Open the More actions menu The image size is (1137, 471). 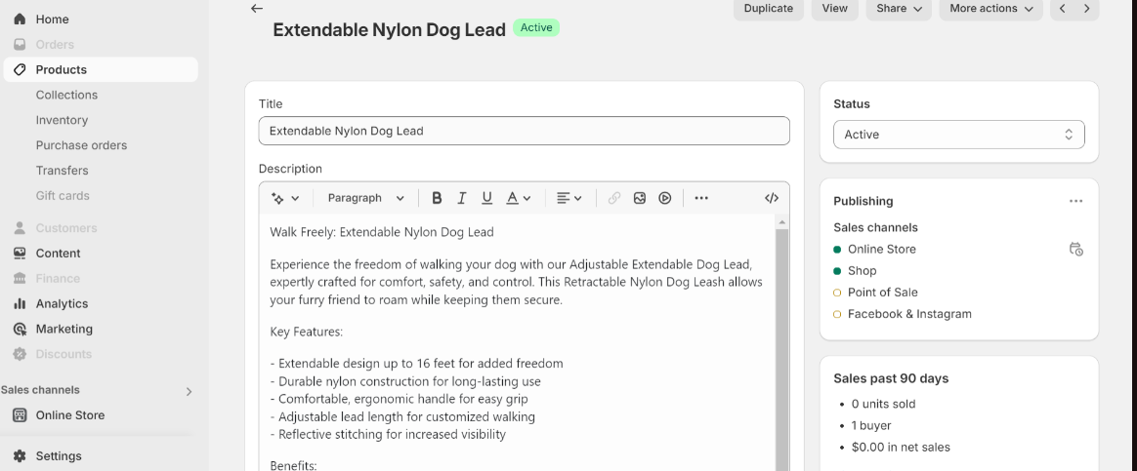pyautogui.click(x=990, y=9)
